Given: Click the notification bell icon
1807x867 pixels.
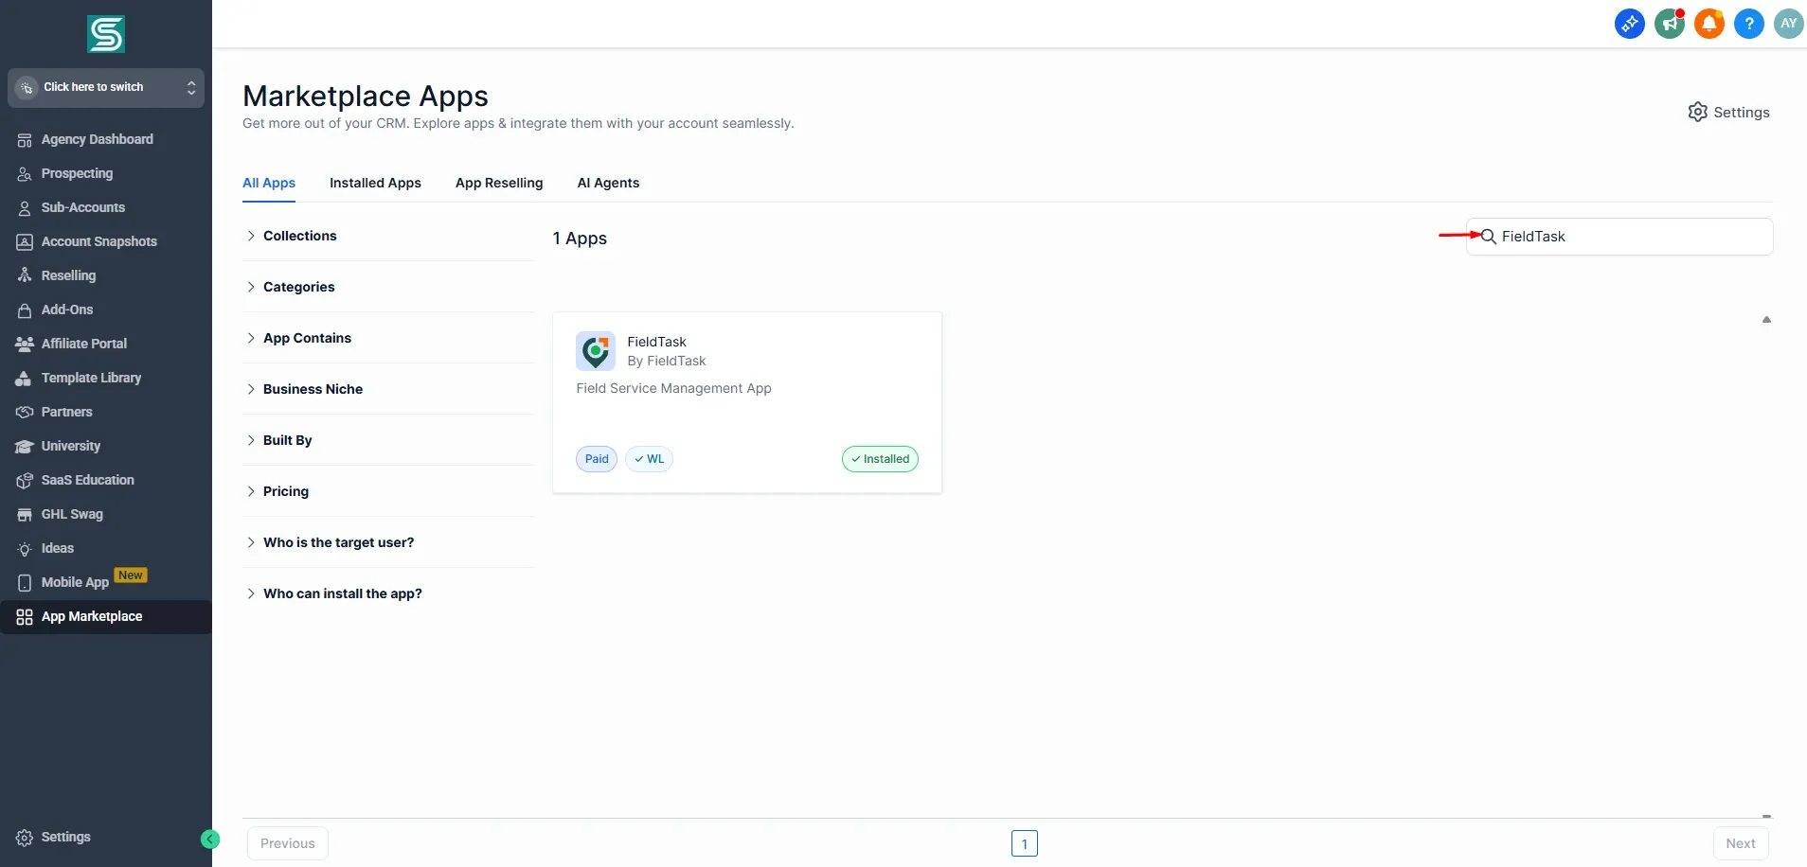Looking at the screenshot, I should (1709, 24).
